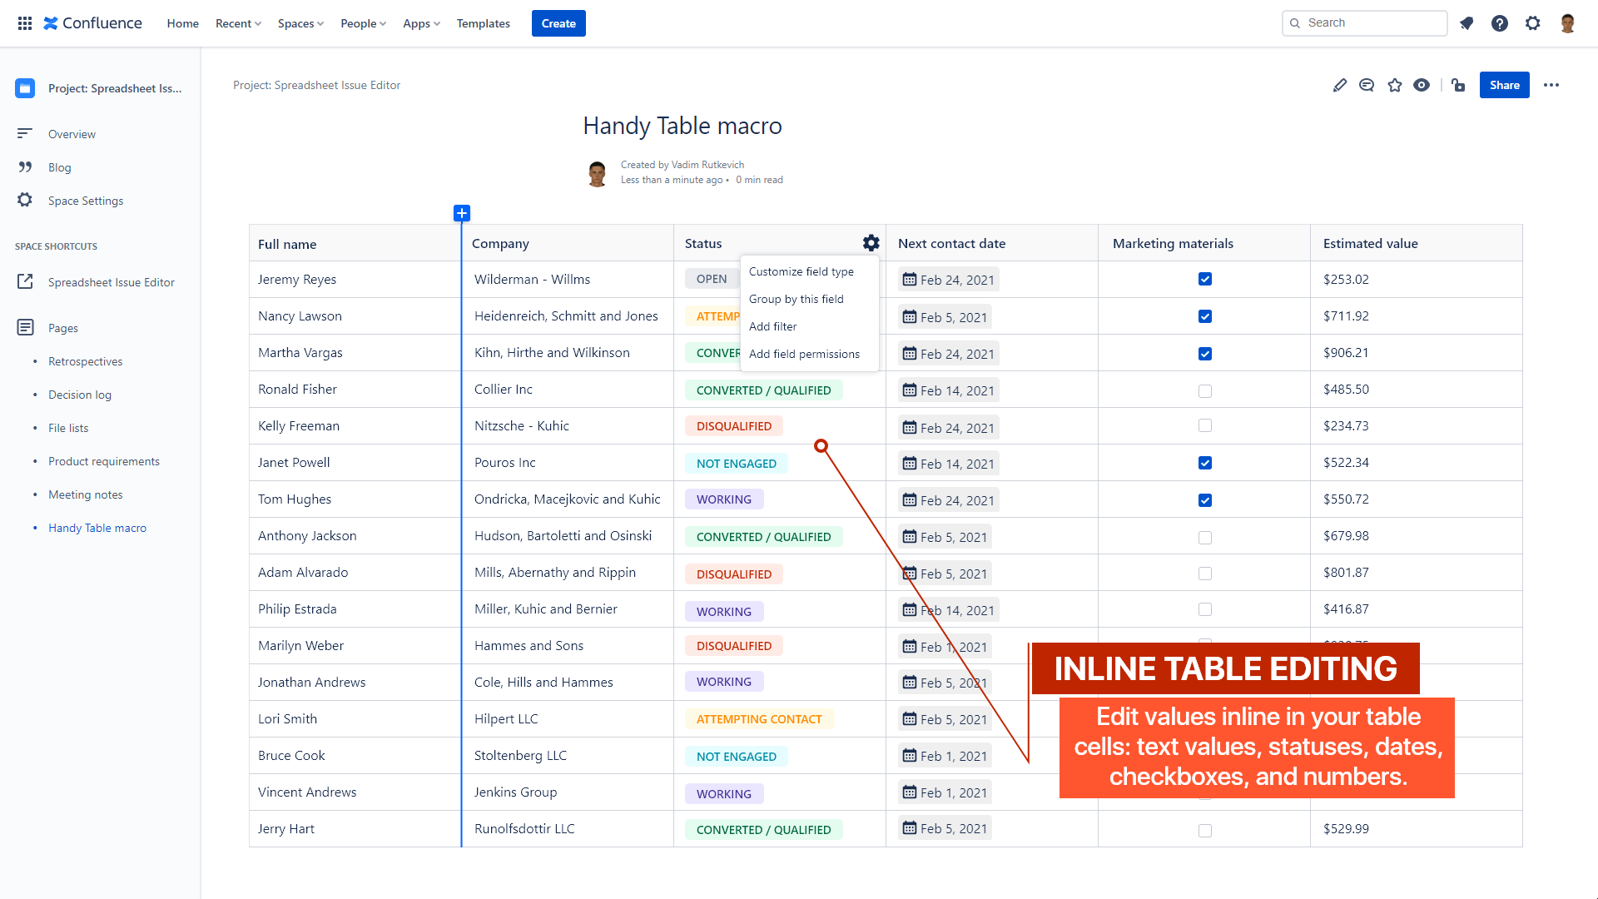Click the blue plus add-column icon
Screen dimensions: 1598x899
point(462,213)
